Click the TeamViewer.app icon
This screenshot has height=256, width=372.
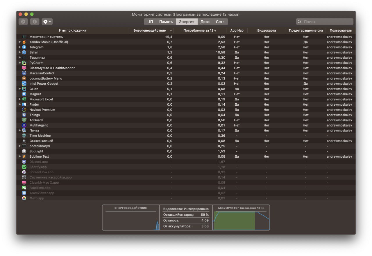tap(24, 193)
